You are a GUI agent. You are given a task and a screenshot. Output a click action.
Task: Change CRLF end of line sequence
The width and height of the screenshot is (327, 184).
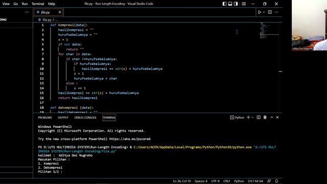pyautogui.click(x=226, y=181)
